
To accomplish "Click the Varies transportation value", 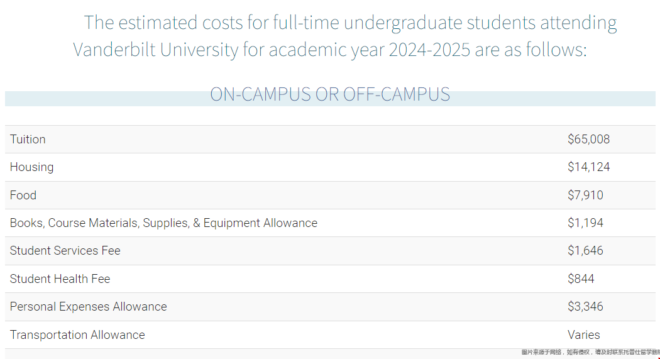I will tap(583, 335).
